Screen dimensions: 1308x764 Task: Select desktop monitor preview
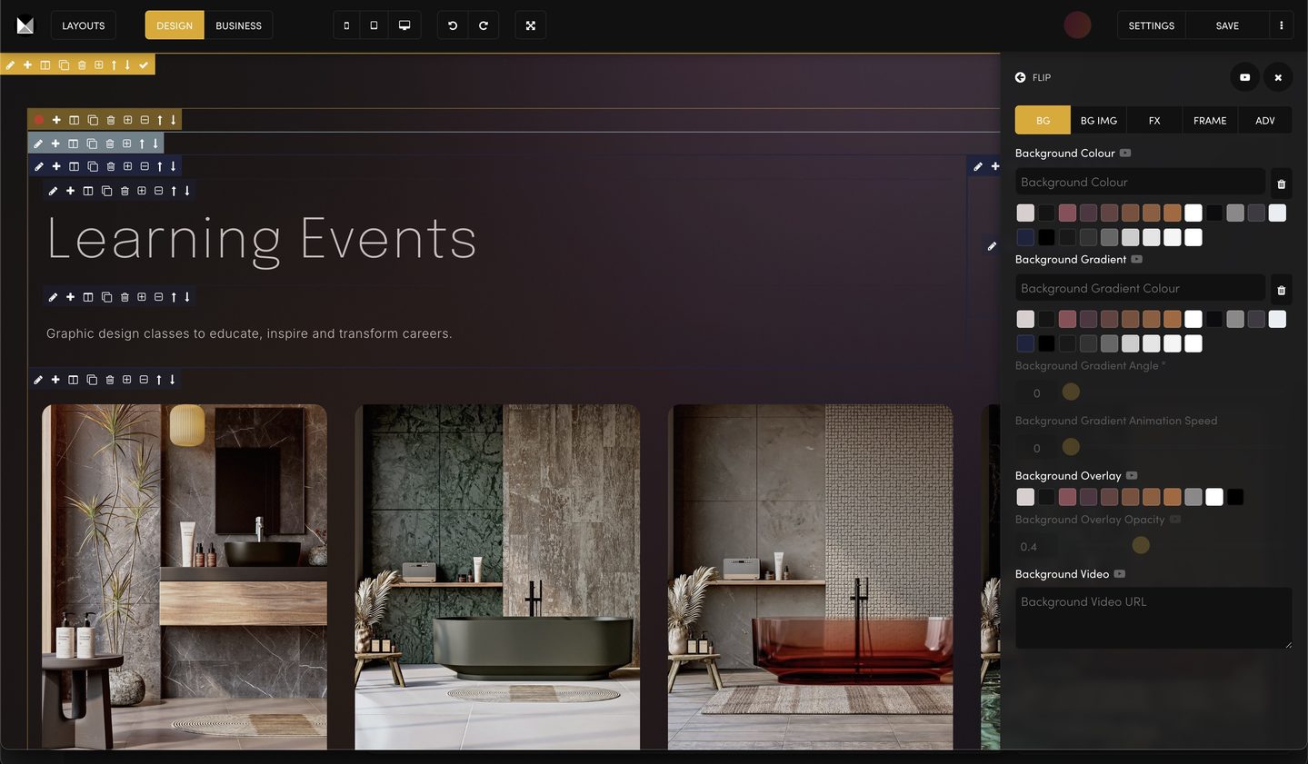[x=404, y=25]
